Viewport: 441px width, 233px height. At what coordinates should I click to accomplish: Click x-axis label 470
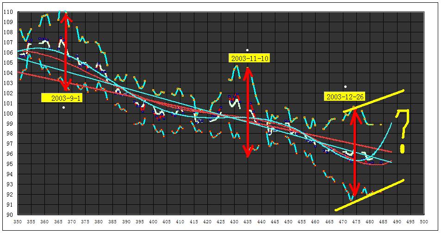pyautogui.click(x=343, y=222)
